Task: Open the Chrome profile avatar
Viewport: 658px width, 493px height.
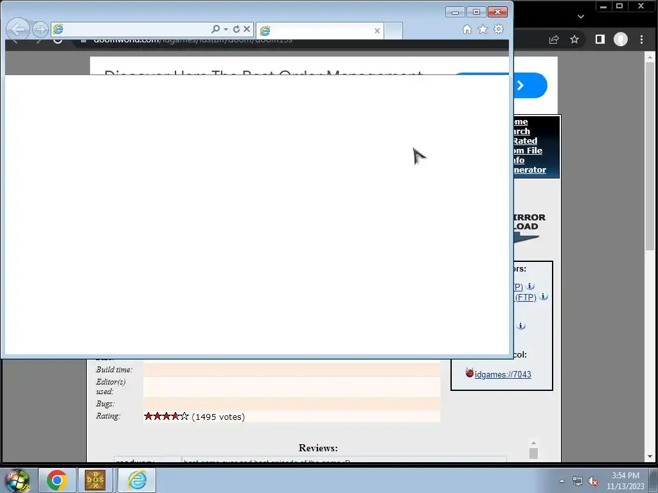Action: (x=621, y=39)
